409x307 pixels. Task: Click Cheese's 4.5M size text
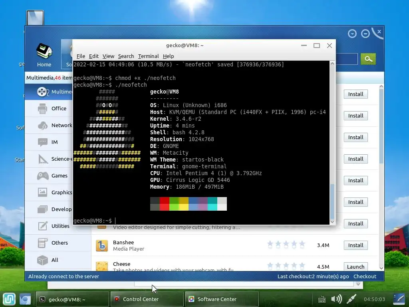pyautogui.click(x=323, y=267)
